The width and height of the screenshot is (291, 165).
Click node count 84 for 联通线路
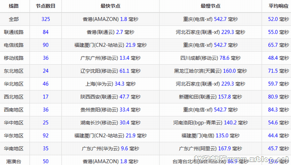[45, 32]
